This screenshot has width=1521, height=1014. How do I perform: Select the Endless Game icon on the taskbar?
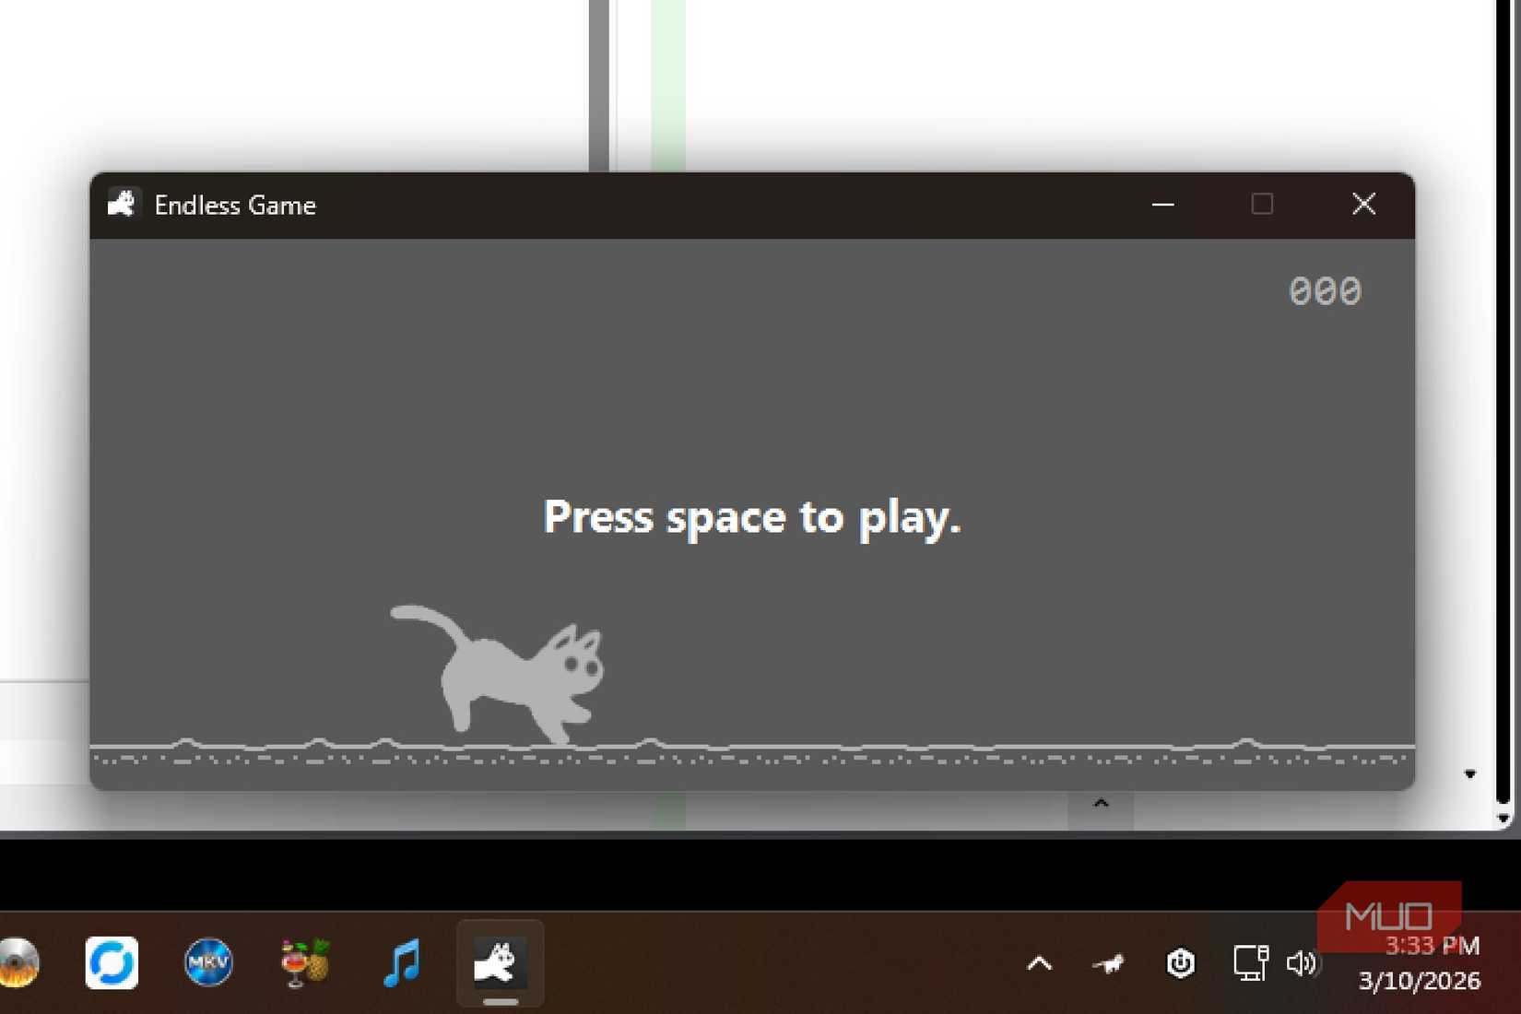pos(499,963)
